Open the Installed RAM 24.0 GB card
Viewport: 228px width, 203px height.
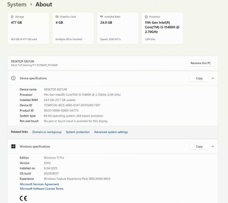point(118,28)
